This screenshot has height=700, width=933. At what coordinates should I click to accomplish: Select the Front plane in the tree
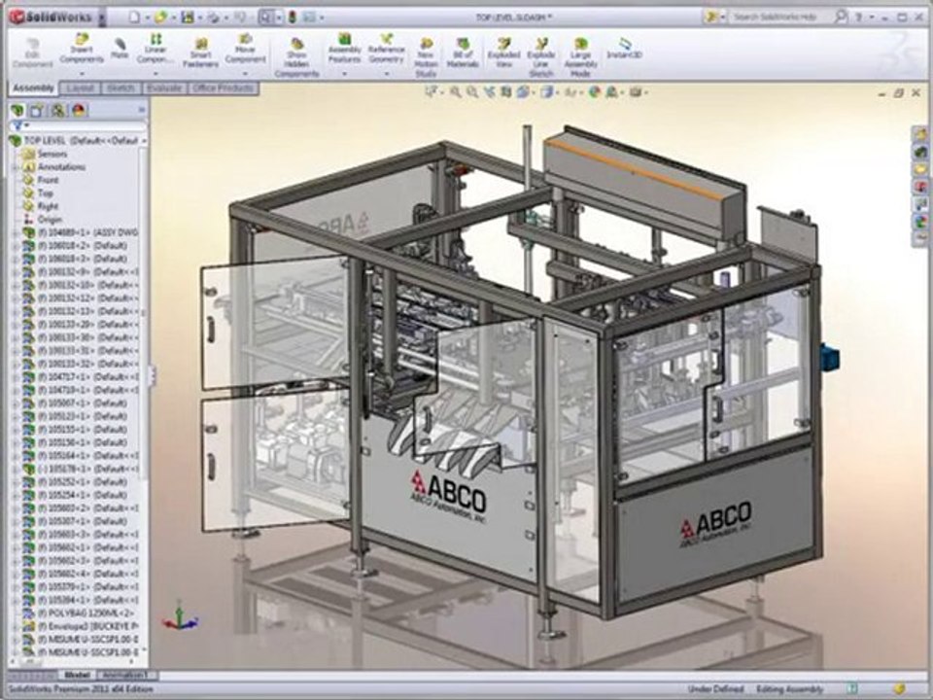click(41, 180)
